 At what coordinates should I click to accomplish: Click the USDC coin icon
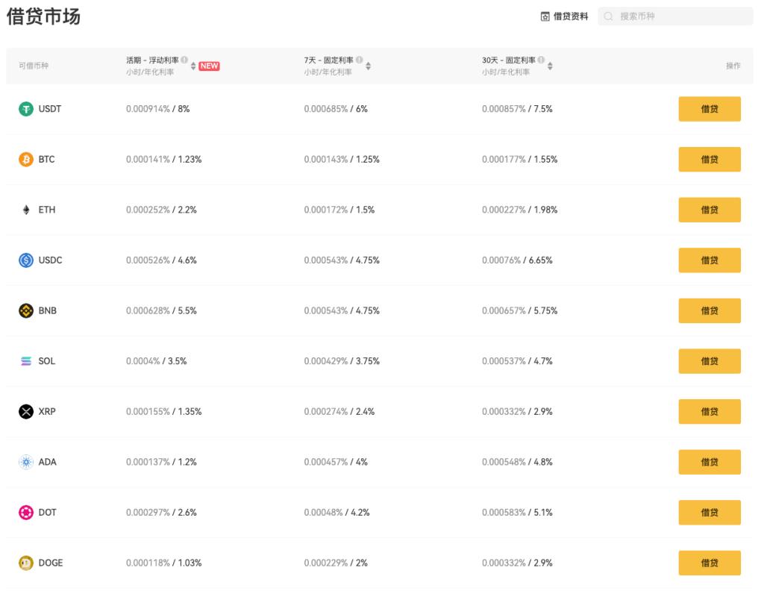(x=25, y=260)
